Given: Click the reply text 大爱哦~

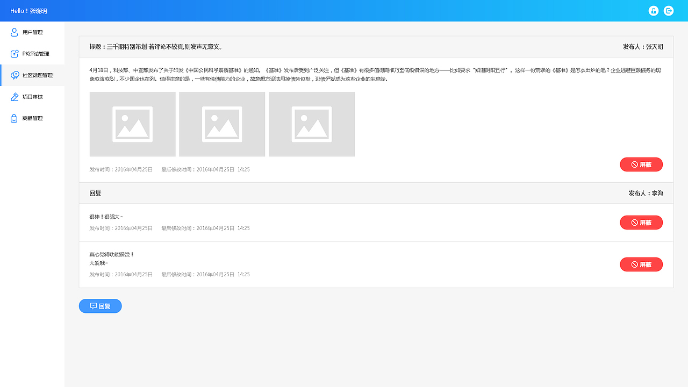Looking at the screenshot, I should (98, 263).
